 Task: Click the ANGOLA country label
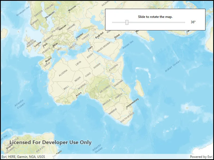tap(106, 102)
